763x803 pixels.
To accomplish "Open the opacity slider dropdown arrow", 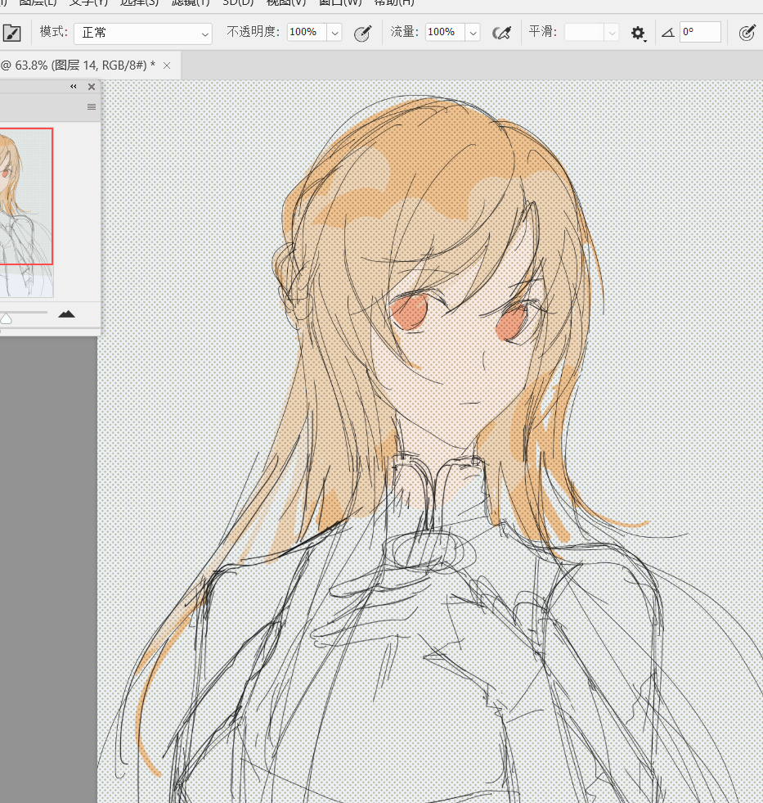I will point(334,33).
